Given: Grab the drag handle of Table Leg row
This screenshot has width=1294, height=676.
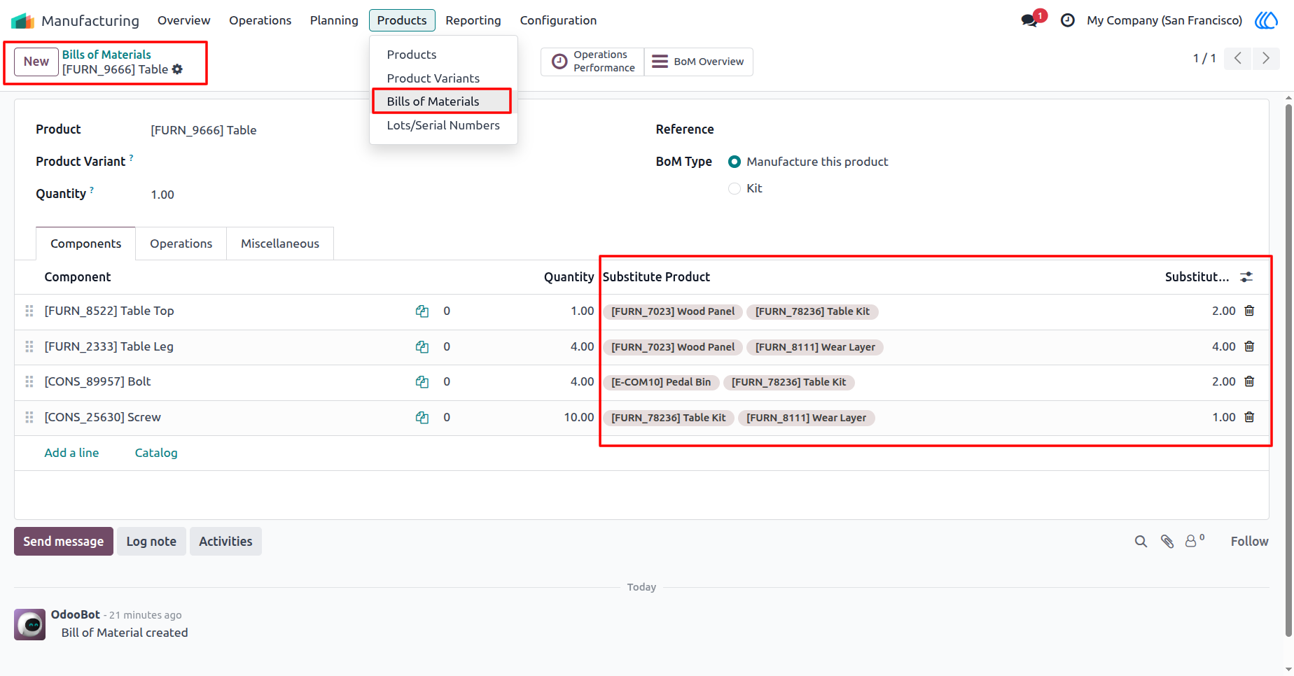Looking at the screenshot, I should [29, 346].
